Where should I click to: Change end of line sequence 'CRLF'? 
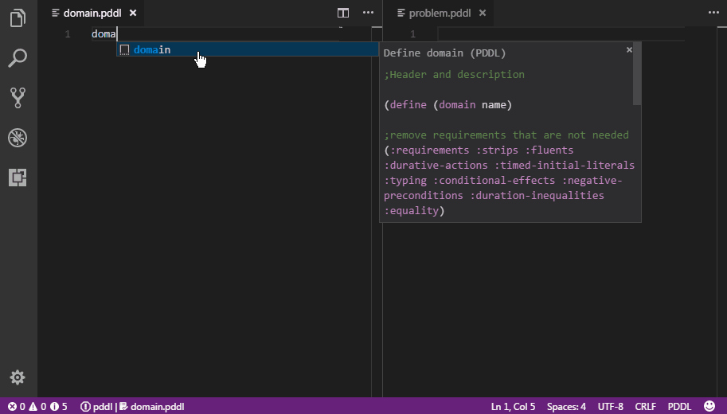point(646,407)
